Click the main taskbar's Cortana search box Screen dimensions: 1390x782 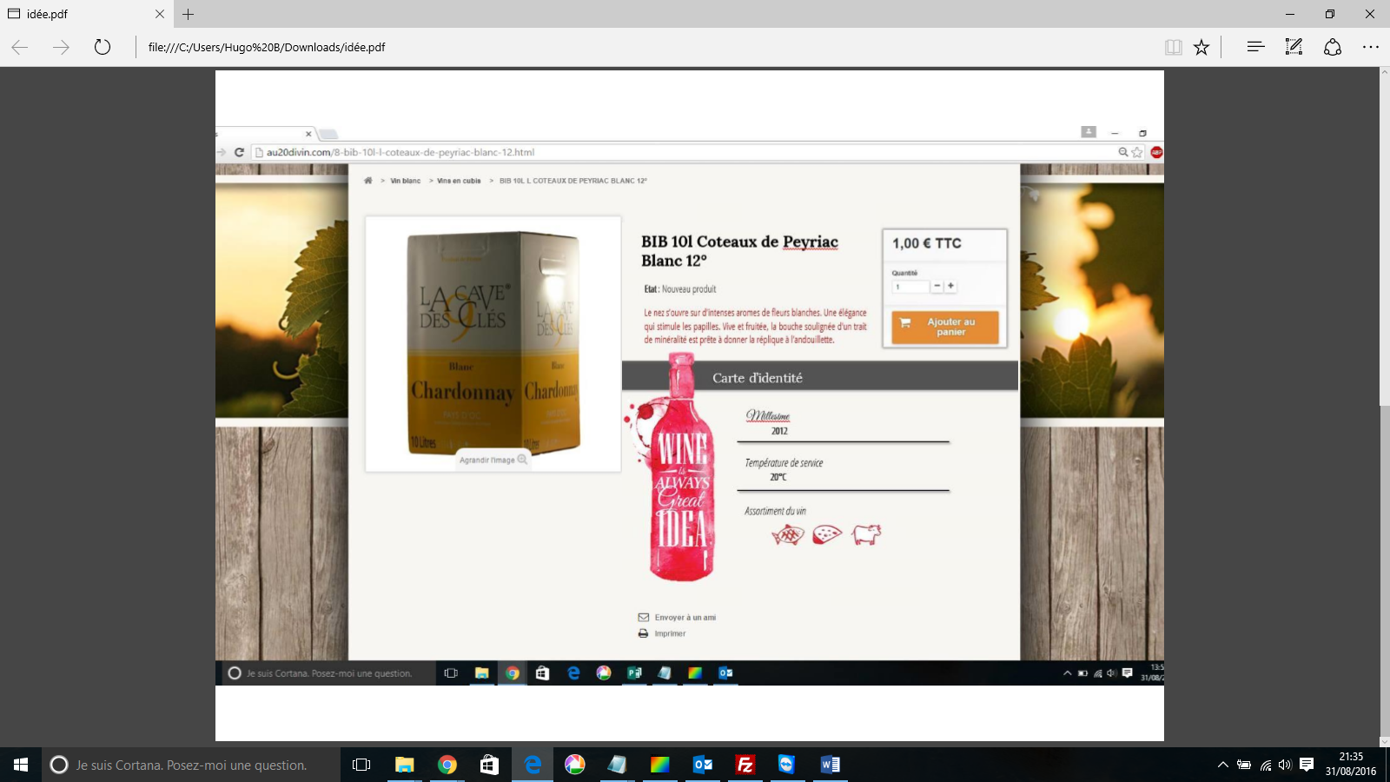click(191, 765)
